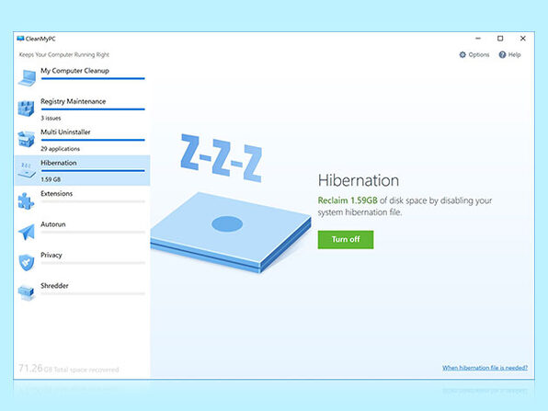The image size is (548, 411).
Task: Maximize the CleanMyPC window
Action: pyautogui.click(x=500, y=39)
